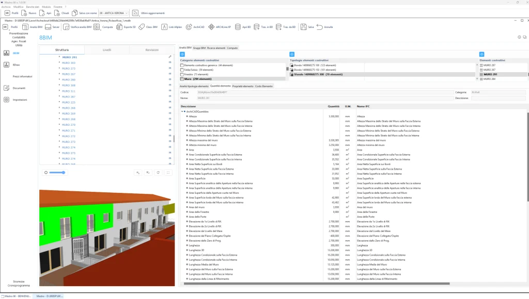Tick the Falda/Solaio category checkbox
Viewport: 529px width, 299px height.
(x=182, y=70)
